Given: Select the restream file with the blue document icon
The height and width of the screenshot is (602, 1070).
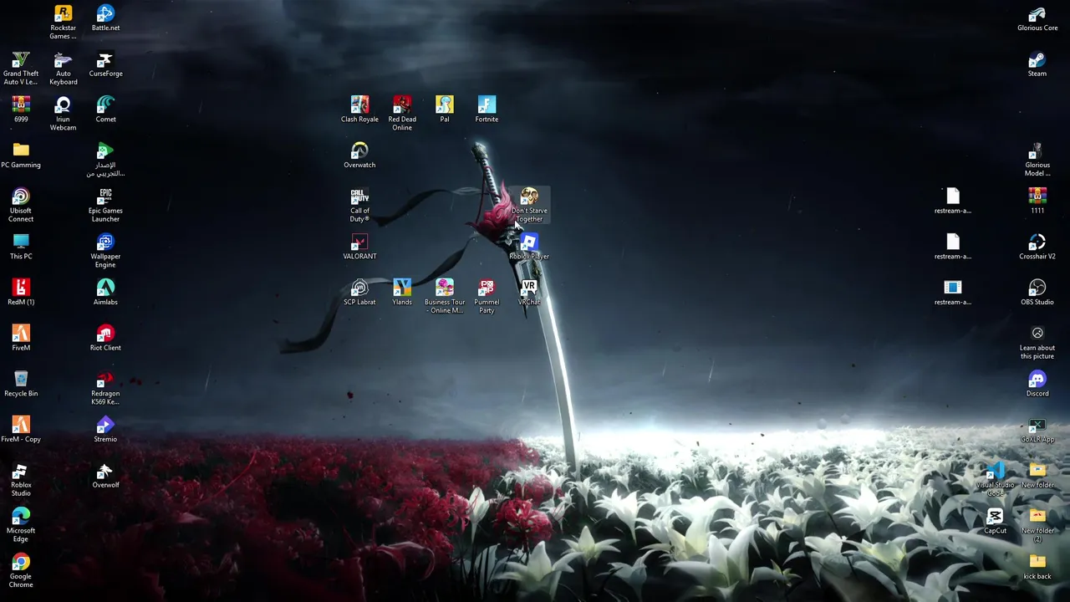Looking at the screenshot, I should pos(953,292).
